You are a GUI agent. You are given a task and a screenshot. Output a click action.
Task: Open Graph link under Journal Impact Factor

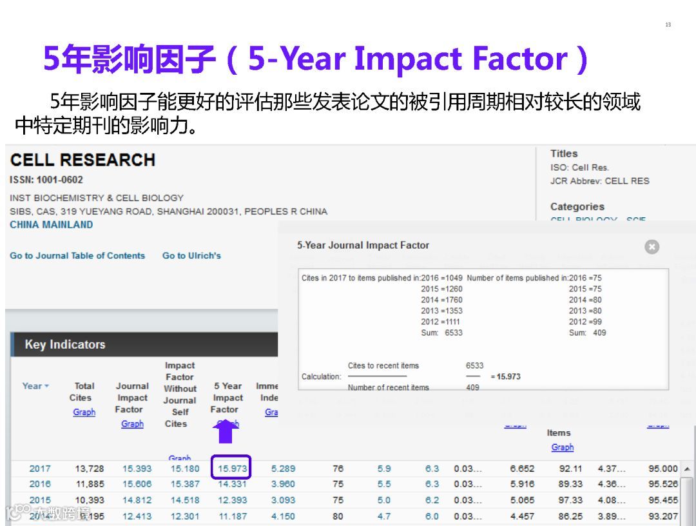pos(132,424)
